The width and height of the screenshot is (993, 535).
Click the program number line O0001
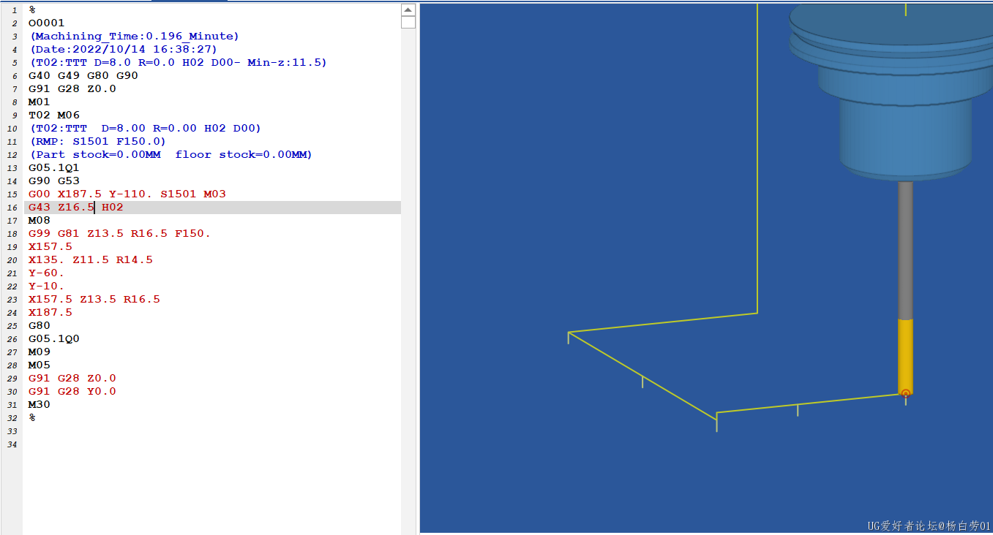(47, 23)
